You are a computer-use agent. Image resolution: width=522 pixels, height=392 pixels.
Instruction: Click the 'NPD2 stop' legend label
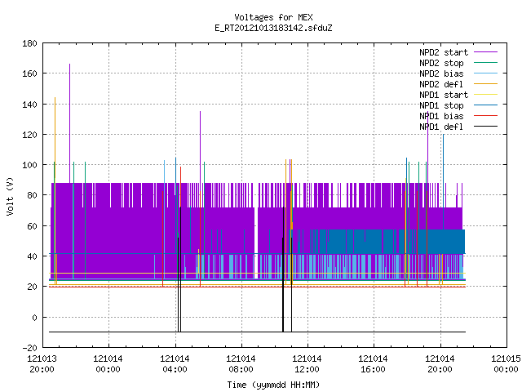point(441,63)
